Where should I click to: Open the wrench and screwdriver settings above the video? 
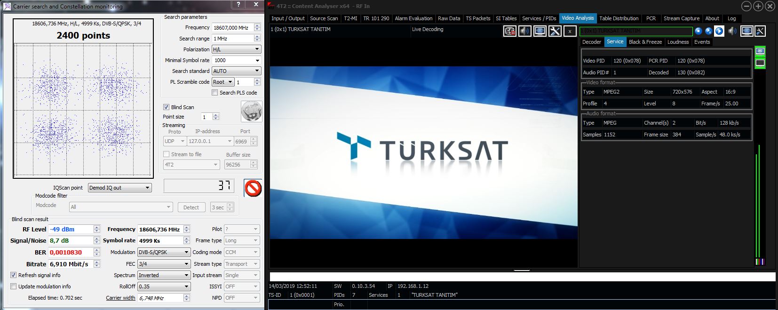(555, 31)
